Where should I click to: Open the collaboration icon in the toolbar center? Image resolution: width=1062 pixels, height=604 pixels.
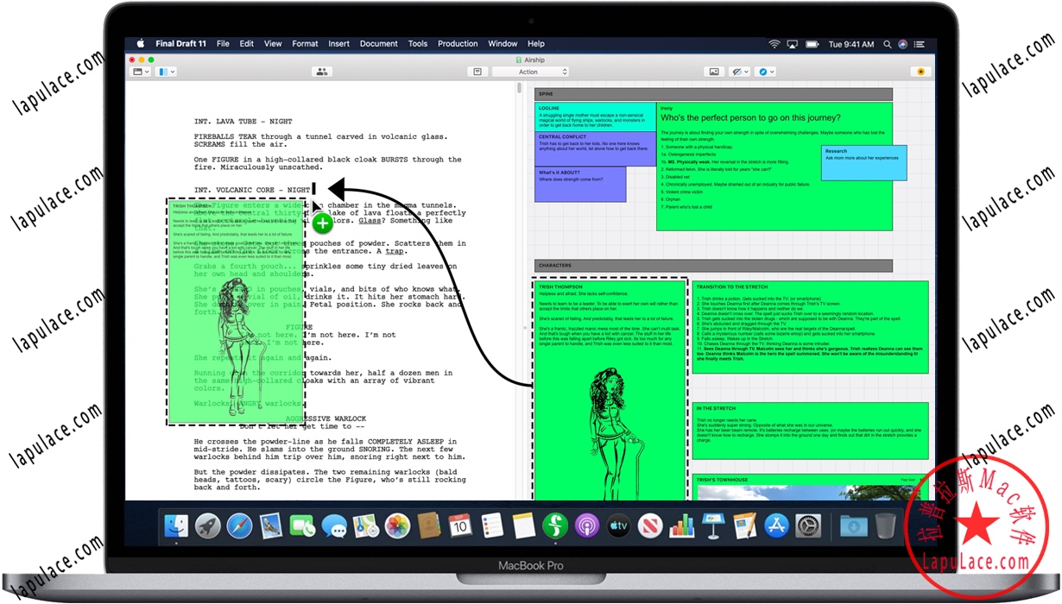pyautogui.click(x=322, y=71)
